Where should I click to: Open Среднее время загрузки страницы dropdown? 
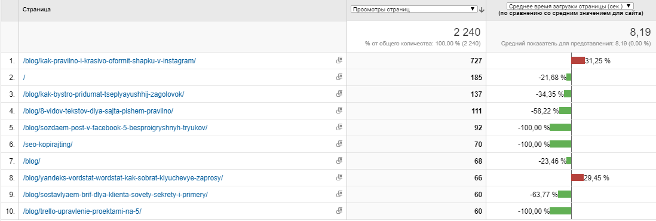[x=570, y=6]
